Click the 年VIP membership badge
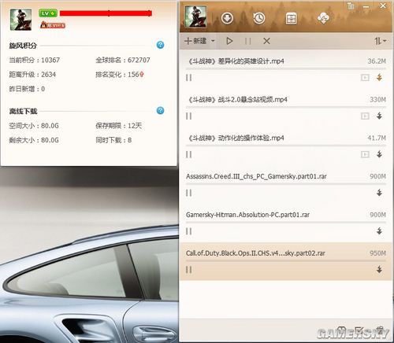This screenshot has width=394, height=343. tap(53, 25)
